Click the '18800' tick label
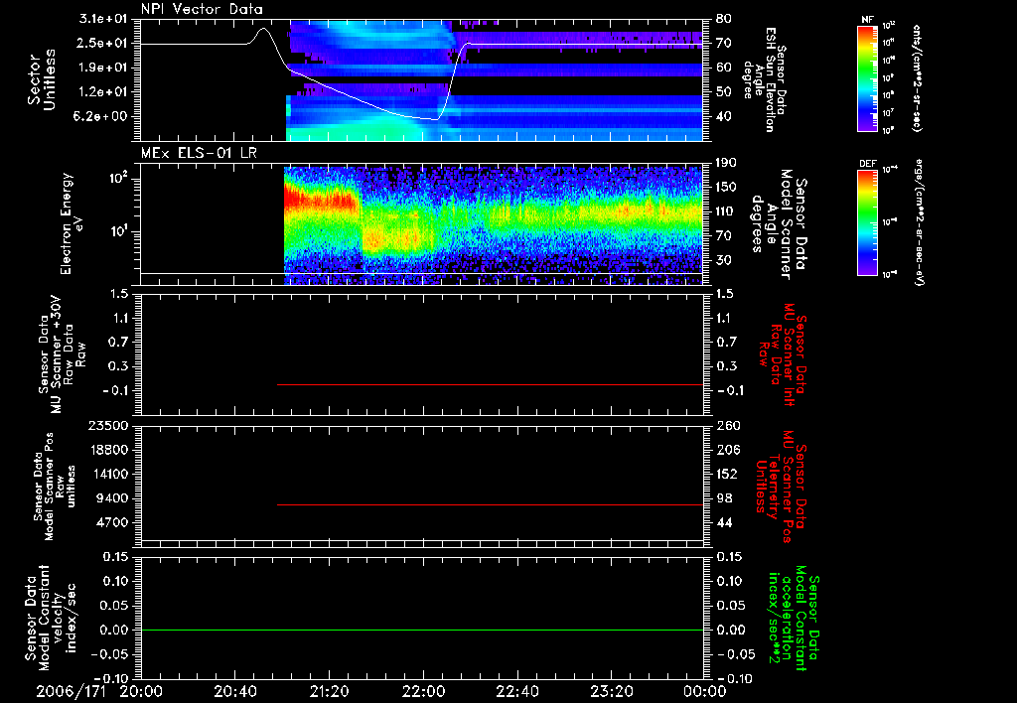 pyautogui.click(x=107, y=450)
